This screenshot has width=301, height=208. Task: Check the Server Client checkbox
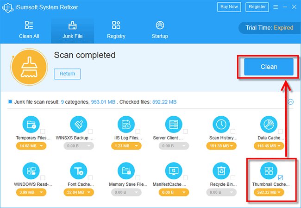pyautogui.click(x=185, y=132)
